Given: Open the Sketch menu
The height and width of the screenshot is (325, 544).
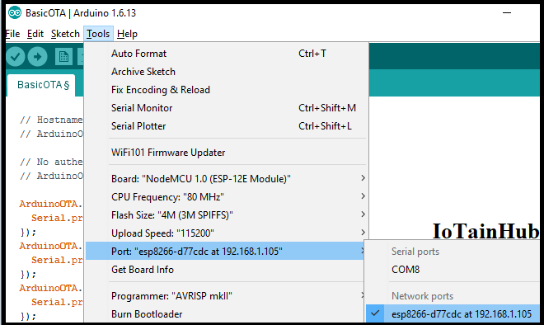Looking at the screenshot, I should click(65, 34).
